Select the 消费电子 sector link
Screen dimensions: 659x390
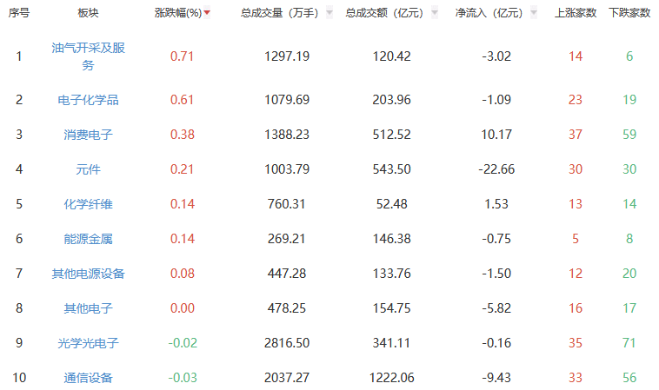[x=88, y=135]
